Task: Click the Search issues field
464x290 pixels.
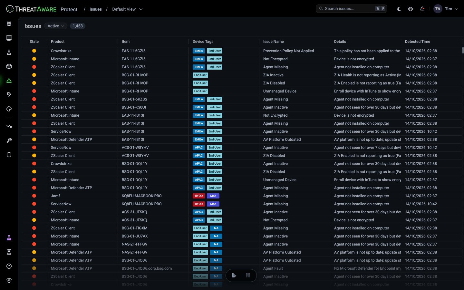Action: pos(352,9)
